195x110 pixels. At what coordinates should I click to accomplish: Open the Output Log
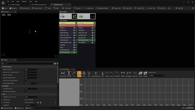[19, 108]
